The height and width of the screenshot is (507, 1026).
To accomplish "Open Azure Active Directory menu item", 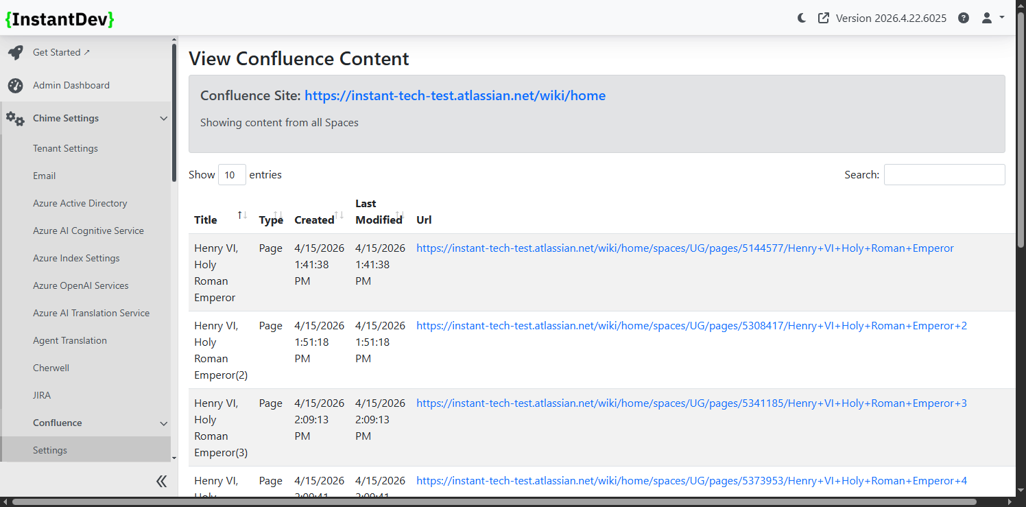I will point(80,203).
